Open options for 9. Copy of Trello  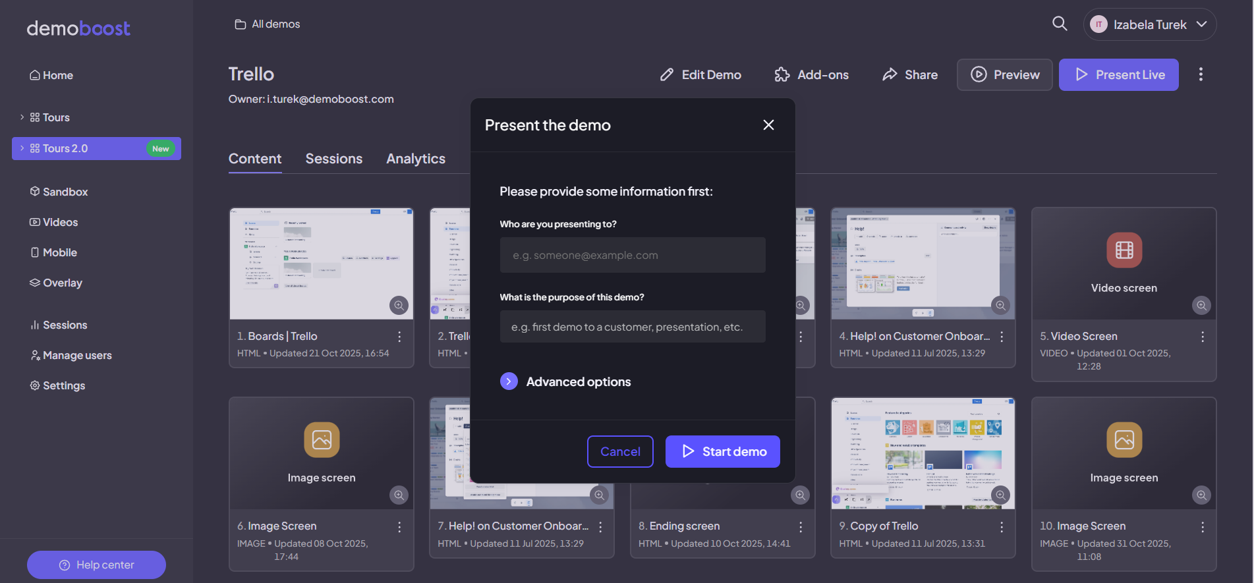(x=1002, y=526)
